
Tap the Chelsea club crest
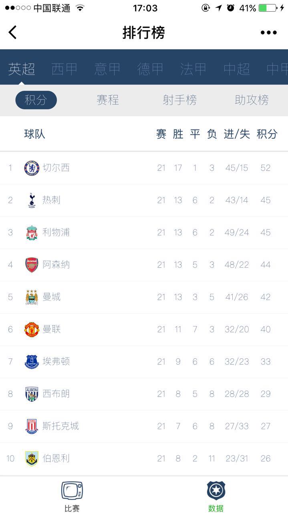coord(32,168)
